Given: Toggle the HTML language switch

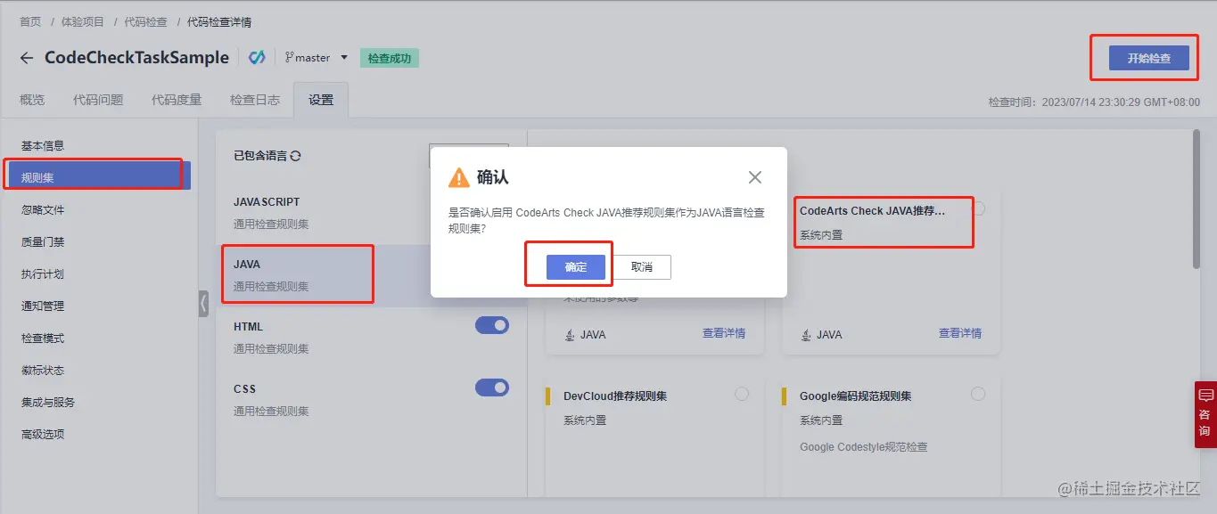Looking at the screenshot, I should 492,326.
